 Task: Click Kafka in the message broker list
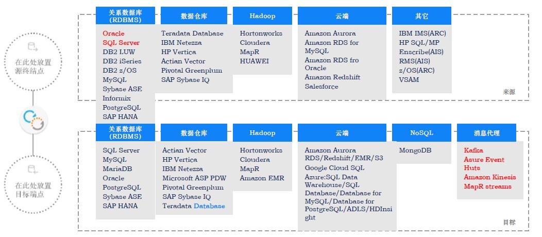pyautogui.click(x=473, y=150)
